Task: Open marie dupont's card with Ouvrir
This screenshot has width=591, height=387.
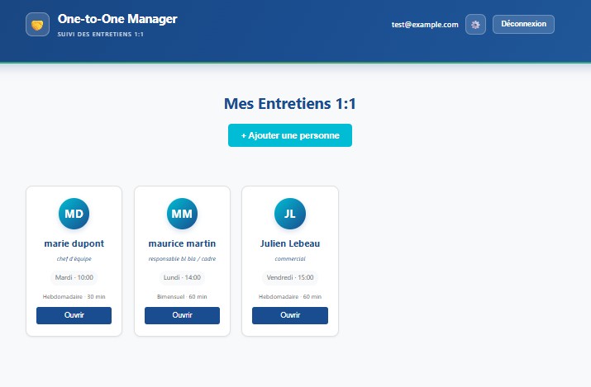Action: (x=74, y=315)
